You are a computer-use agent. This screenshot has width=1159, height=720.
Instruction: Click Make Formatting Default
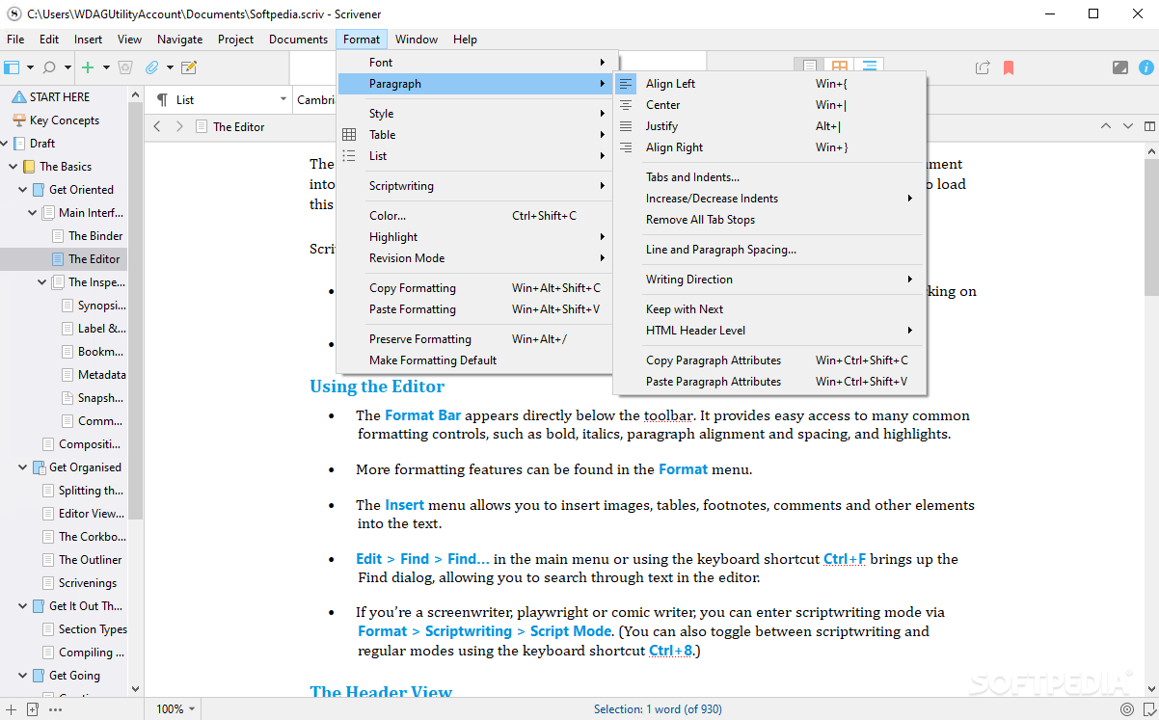[474, 360]
